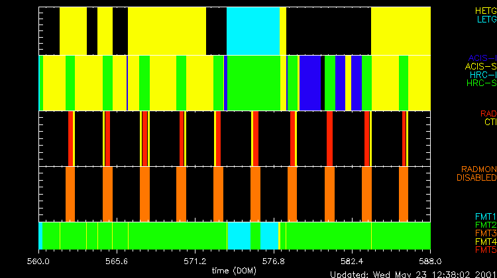
Task: Click the 560.0 axis start label
Action: (x=39, y=261)
